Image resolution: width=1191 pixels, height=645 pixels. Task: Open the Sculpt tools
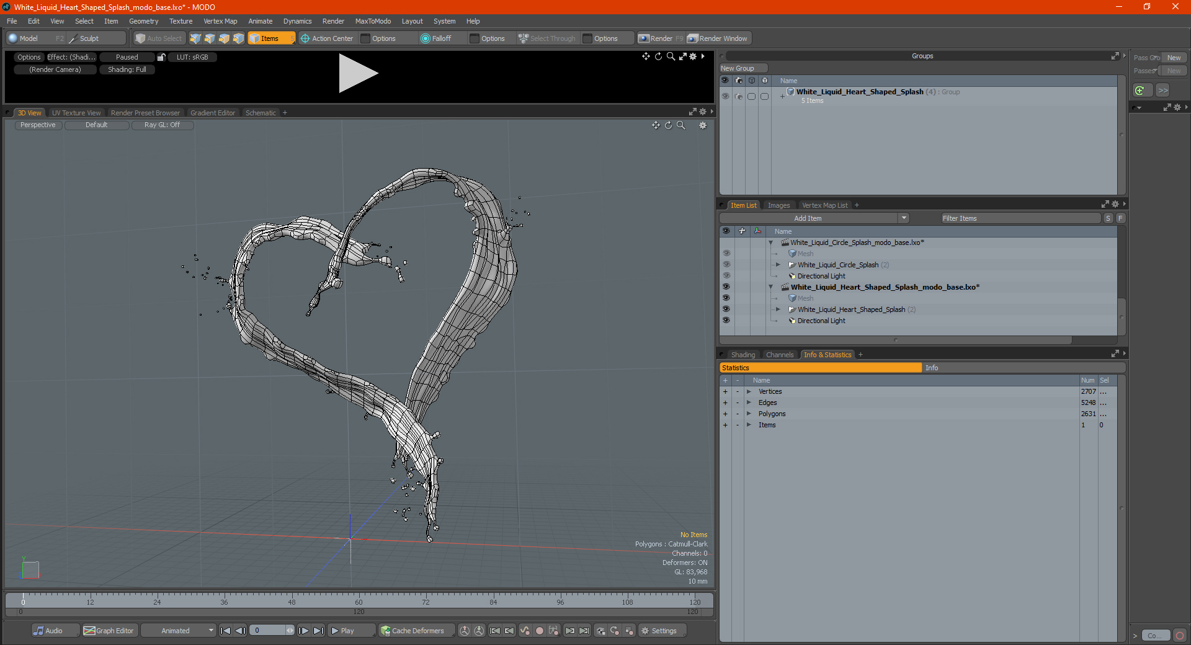(x=89, y=38)
